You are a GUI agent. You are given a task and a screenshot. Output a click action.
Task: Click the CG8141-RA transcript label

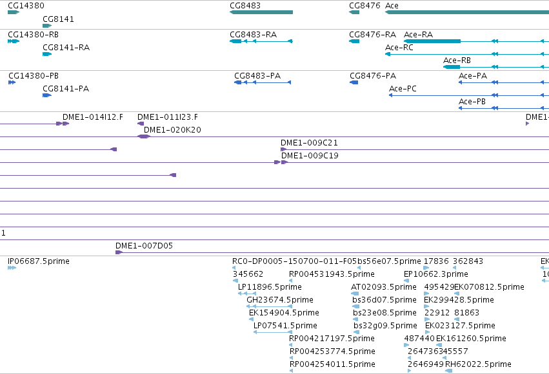[x=66, y=48]
